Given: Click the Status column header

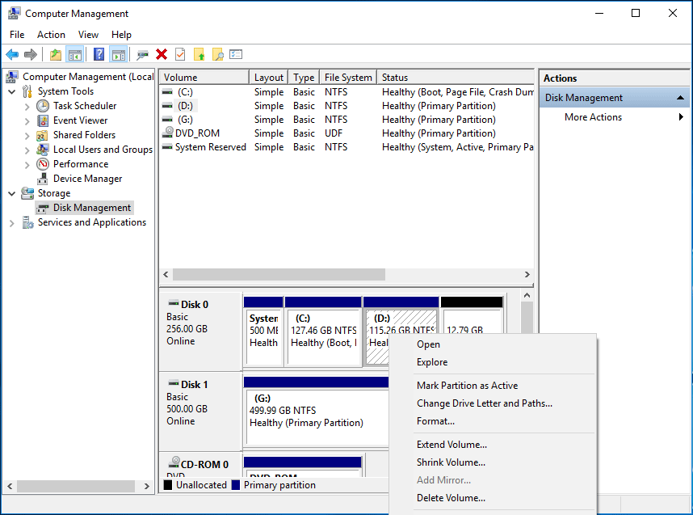Looking at the screenshot, I should pos(456,78).
